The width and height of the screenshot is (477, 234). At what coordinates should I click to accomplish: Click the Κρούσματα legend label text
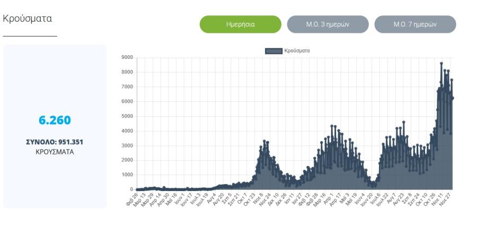[297, 51]
